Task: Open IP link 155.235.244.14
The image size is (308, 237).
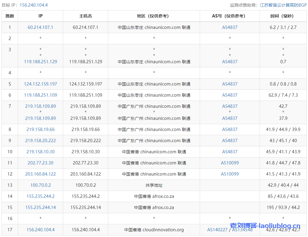Action: (40, 207)
